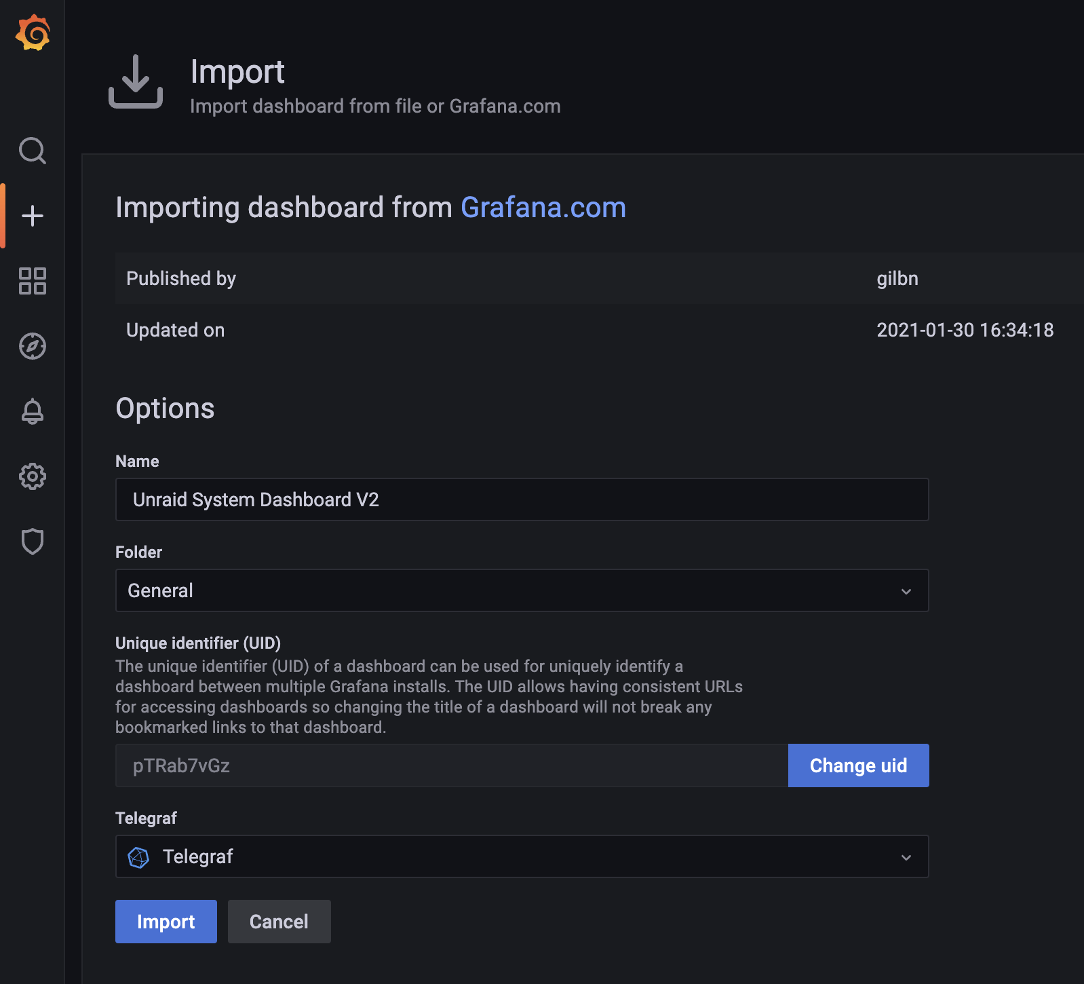Expand Telegraf dropdown chevron

(906, 857)
